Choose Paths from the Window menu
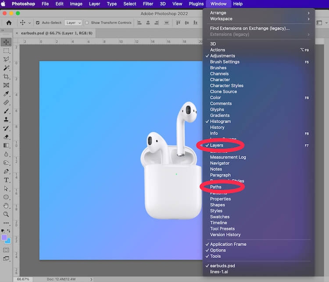The width and height of the screenshot is (329, 282). click(216, 187)
